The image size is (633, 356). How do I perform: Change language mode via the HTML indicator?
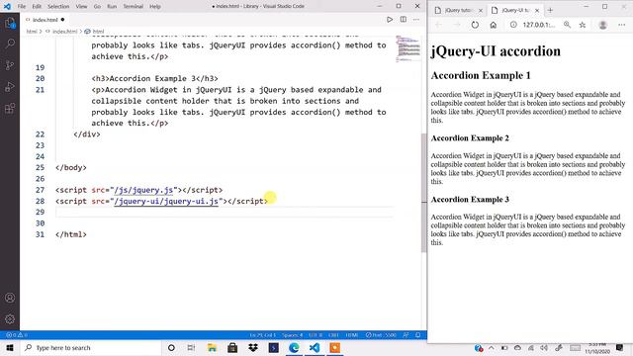pyautogui.click(x=352, y=335)
